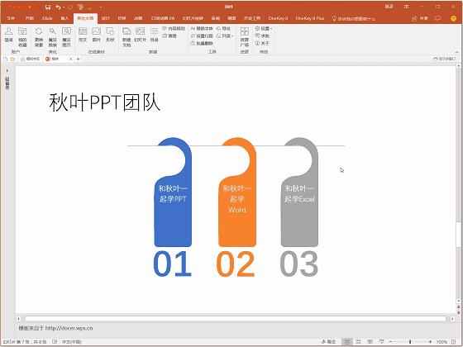Open the 只读 read-only dropdown
Image resolution: width=463 pixels, height=347 pixels.
coord(225,36)
